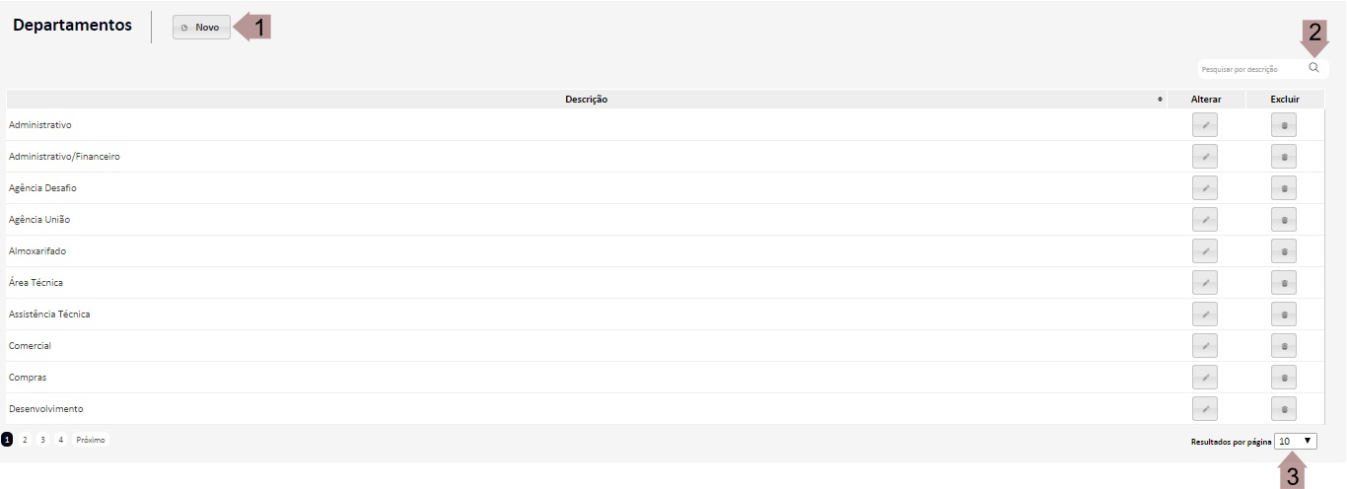The height and width of the screenshot is (489, 1347).
Task: Go to page 3 of results
Action: point(42,440)
